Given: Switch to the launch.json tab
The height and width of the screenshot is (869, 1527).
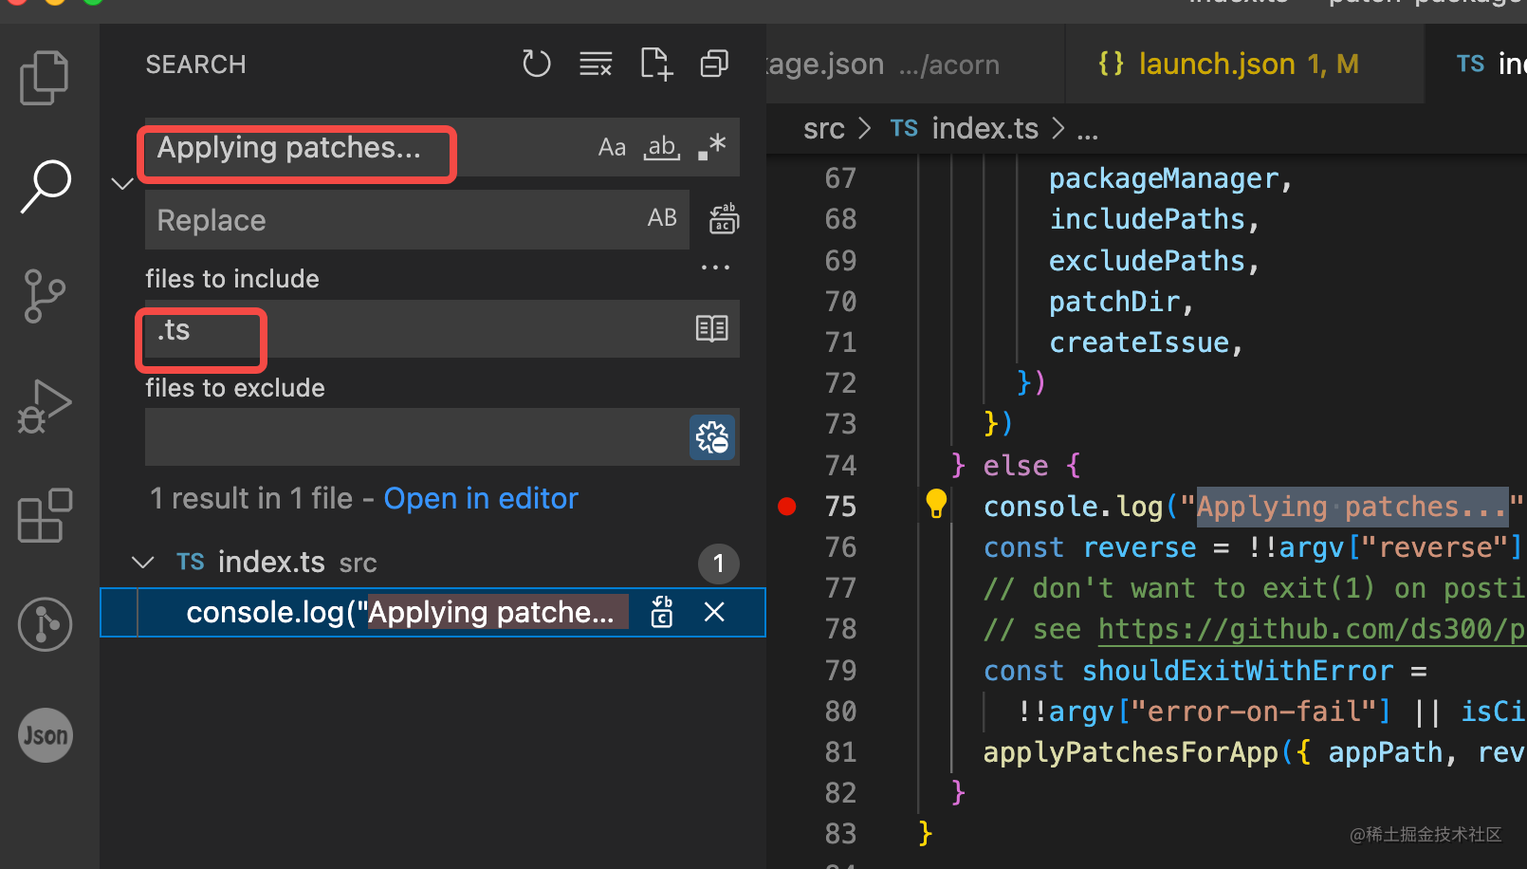Looking at the screenshot, I should [1229, 65].
